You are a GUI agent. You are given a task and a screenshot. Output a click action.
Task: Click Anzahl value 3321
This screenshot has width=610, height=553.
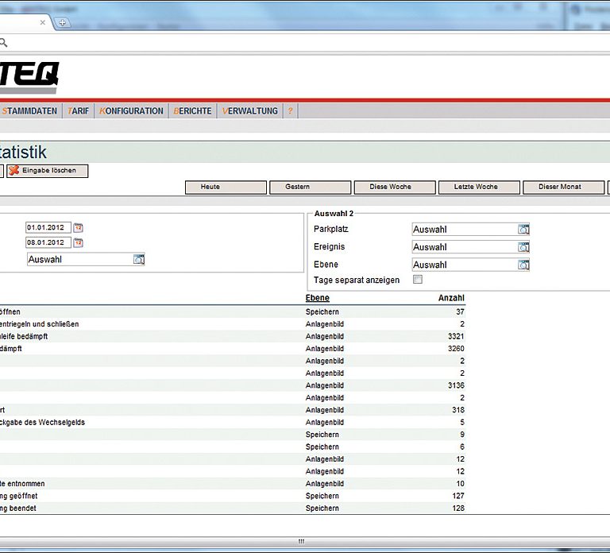pyautogui.click(x=456, y=337)
